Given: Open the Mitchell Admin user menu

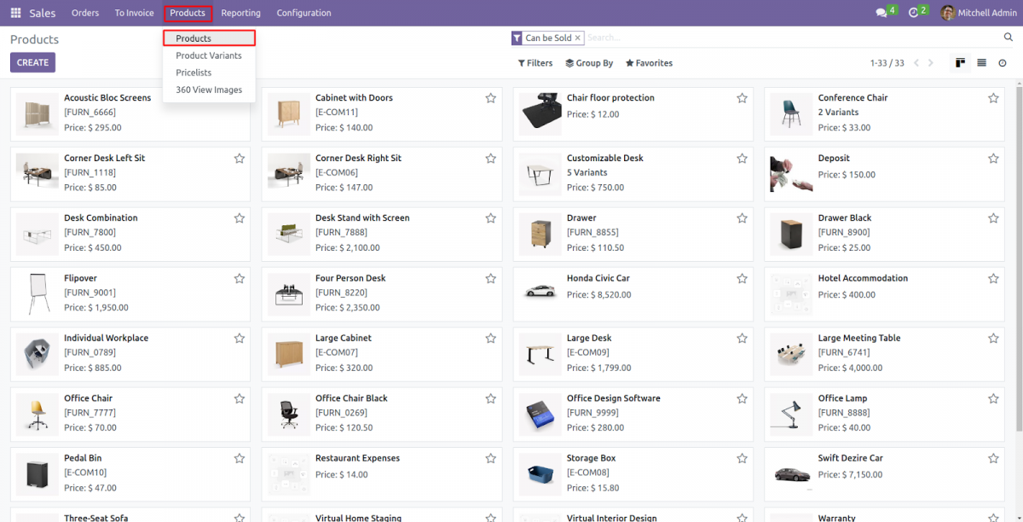Looking at the screenshot, I should pyautogui.click(x=978, y=12).
